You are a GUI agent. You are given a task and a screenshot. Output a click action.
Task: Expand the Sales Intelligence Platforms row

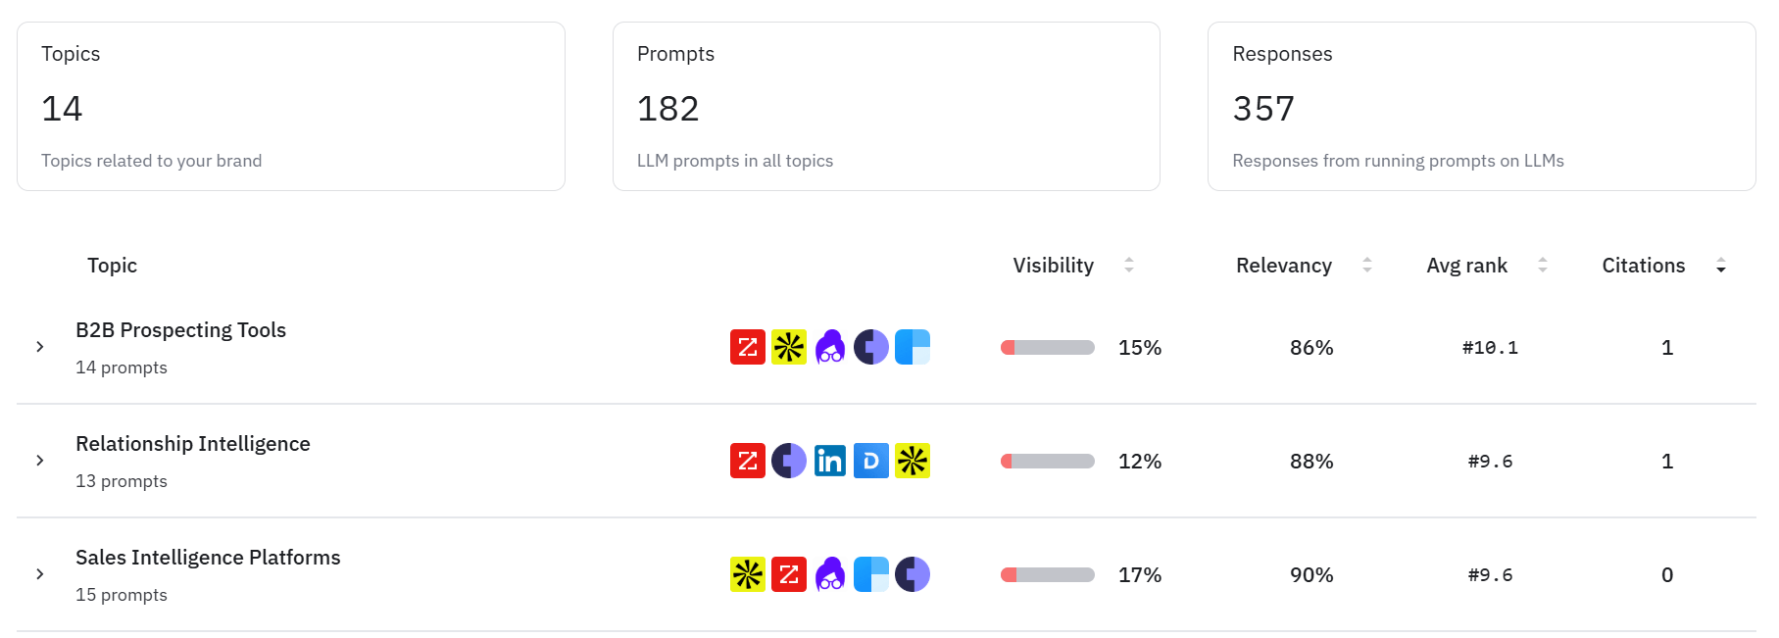click(40, 574)
